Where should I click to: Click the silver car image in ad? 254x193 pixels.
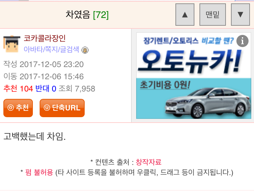pyautogui.click(x=208, y=103)
